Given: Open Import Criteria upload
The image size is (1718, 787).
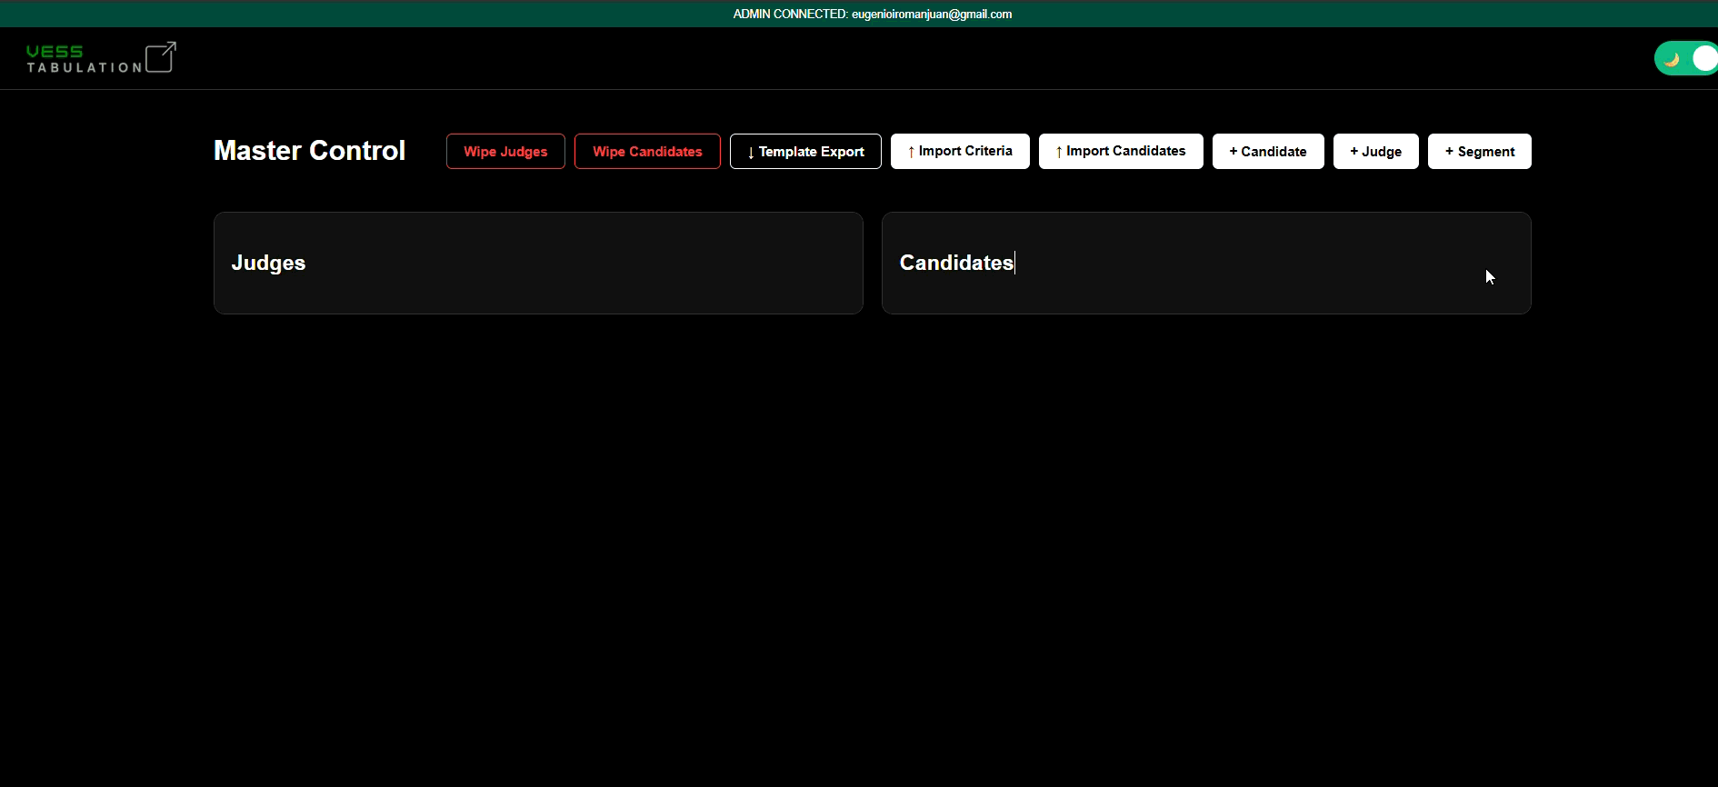Looking at the screenshot, I should (x=960, y=152).
